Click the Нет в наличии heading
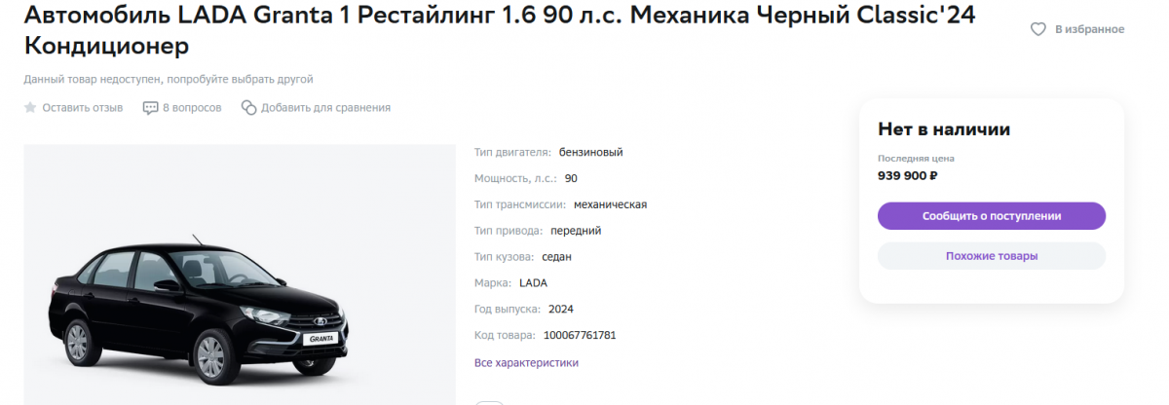This screenshot has width=1169, height=405. pyautogui.click(x=944, y=129)
